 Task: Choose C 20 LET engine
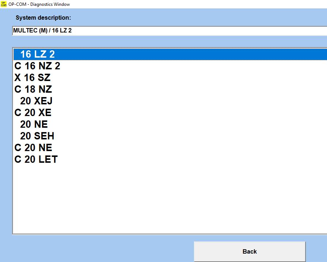[170, 159]
